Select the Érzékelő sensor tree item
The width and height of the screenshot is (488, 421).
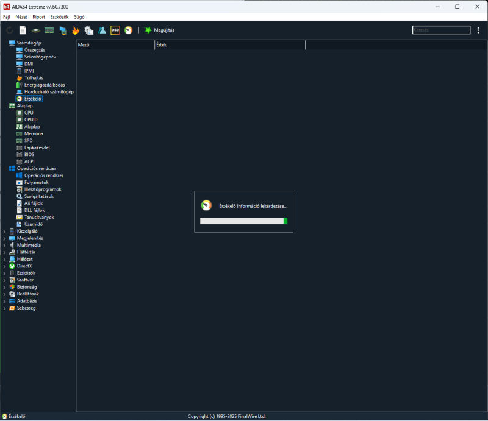[33, 99]
